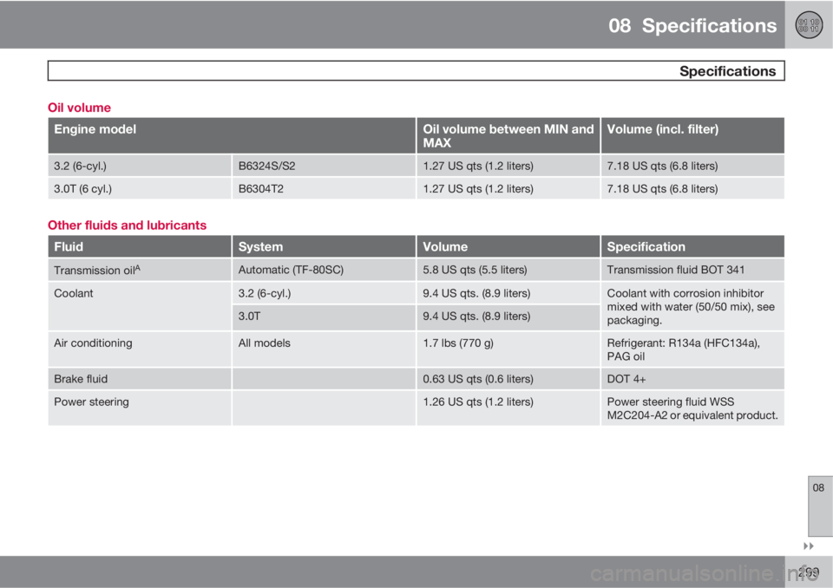Image resolution: width=833 pixels, height=588 pixels.
Task: Click the 'Fluid' column header
Action: coord(140,246)
